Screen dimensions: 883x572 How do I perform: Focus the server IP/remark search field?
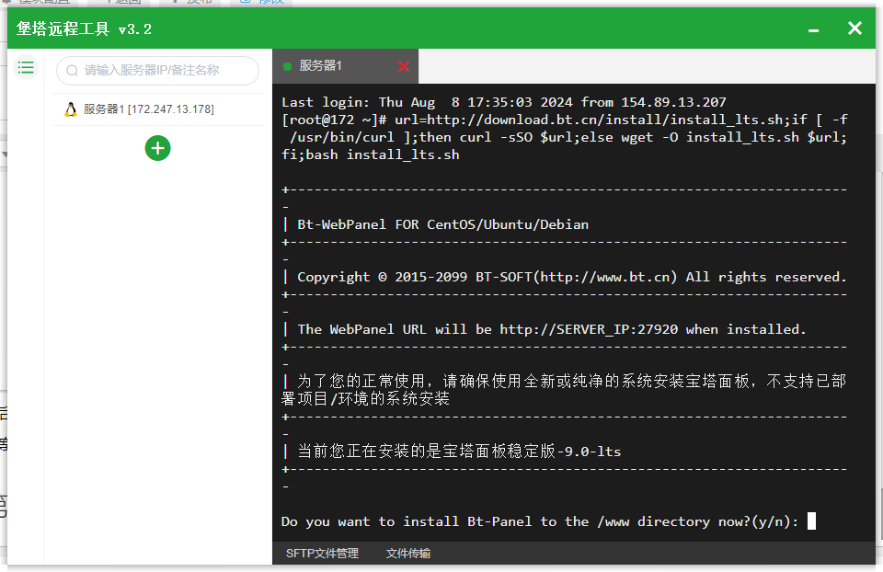click(157, 71)
